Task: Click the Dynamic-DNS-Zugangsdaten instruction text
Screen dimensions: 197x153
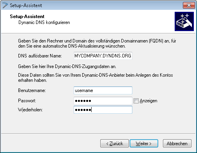Action: pyautogui.click(x=67, y=66)
